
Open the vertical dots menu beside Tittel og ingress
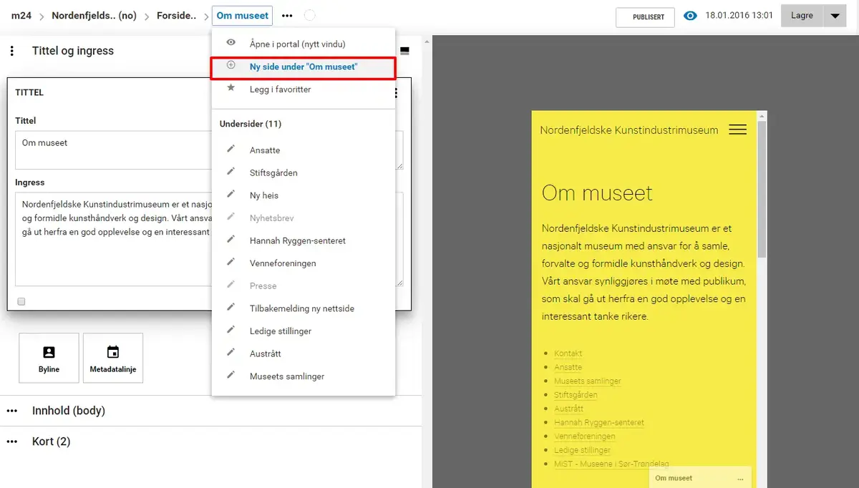12,52
